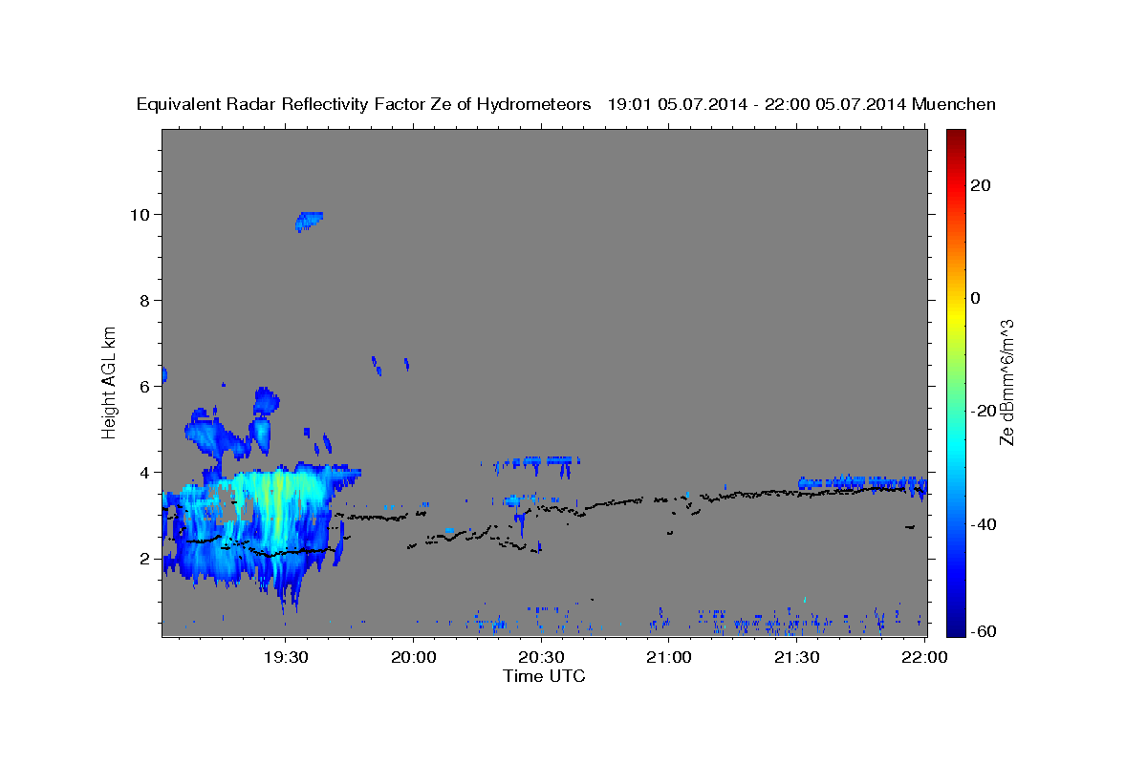Click the '20:30' time tick label
Image resolution: width=1147 pixels, height=764 pixels.
(x=542, y=658)
